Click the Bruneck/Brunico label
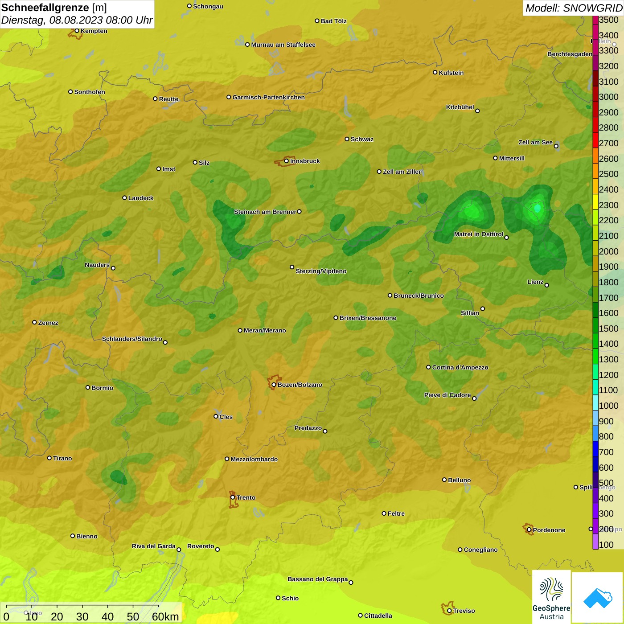The width and height of the screenshot is (624, 624). tap(419, 296)
